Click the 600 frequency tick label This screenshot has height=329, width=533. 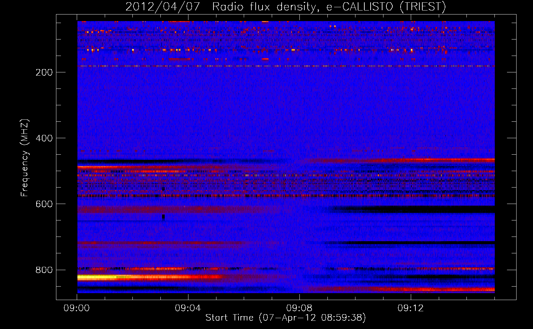(44, 204)
